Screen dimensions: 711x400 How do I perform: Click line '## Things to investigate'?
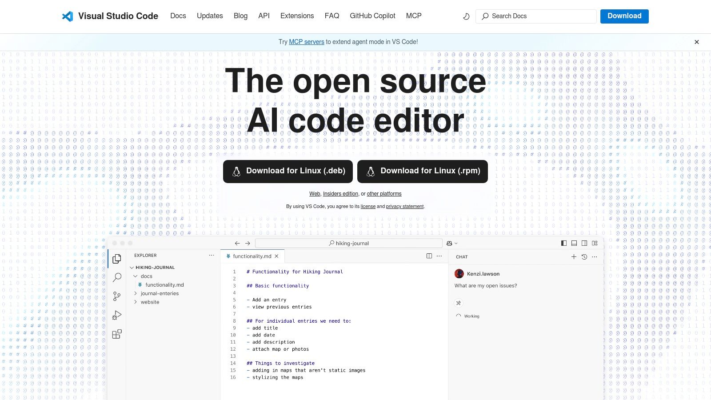(280, 363)
